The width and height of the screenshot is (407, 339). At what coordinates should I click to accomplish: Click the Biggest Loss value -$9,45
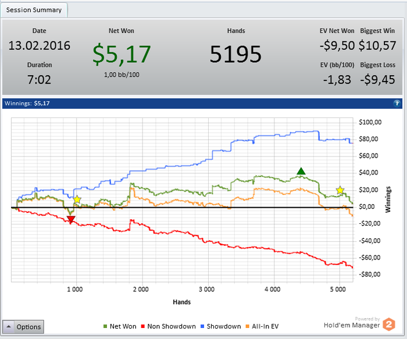click(x=377, y=80)
